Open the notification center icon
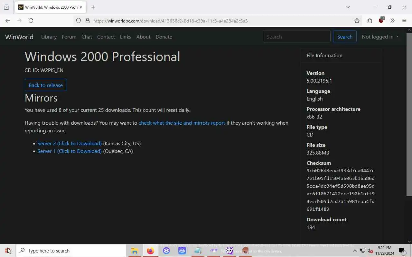The image size is (412, 257). click(402, 251)
